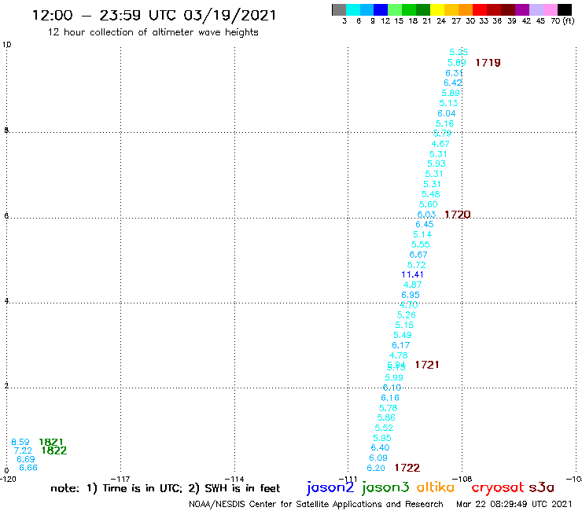This screenshot has width=582, height=511.
Task: Click the time label 1719
Action: click(x=488, y=63)
